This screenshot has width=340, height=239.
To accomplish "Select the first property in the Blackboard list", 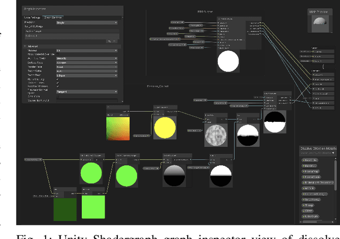I will (x=310, y=160).
